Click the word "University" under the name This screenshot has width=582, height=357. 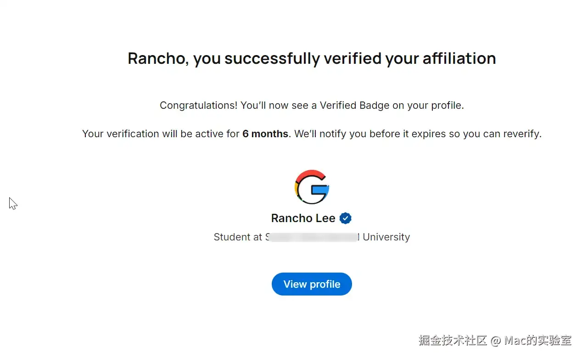click(x=386, y=237)
